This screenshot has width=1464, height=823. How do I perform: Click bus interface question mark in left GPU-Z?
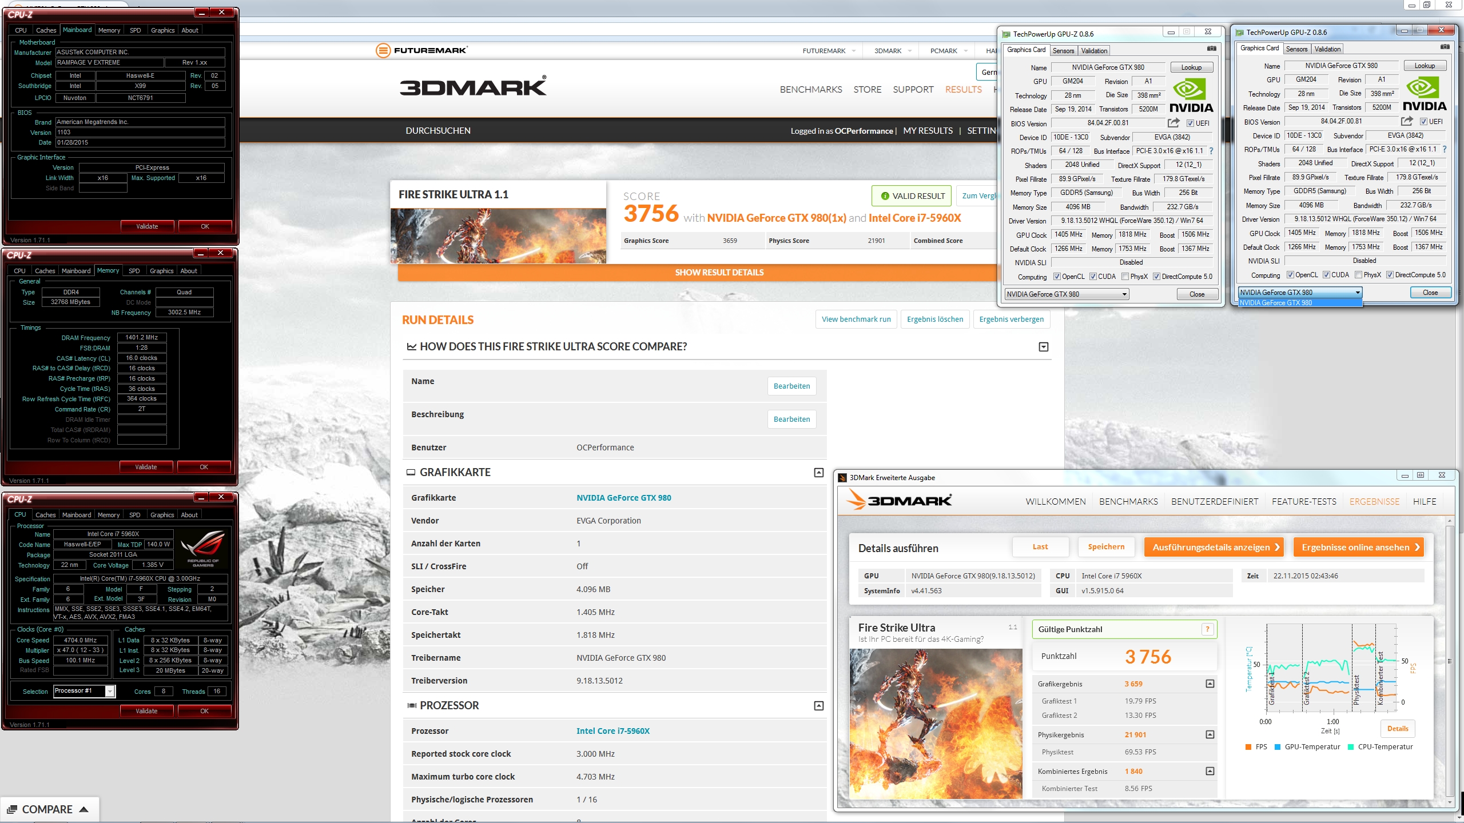click(1211, 151)
